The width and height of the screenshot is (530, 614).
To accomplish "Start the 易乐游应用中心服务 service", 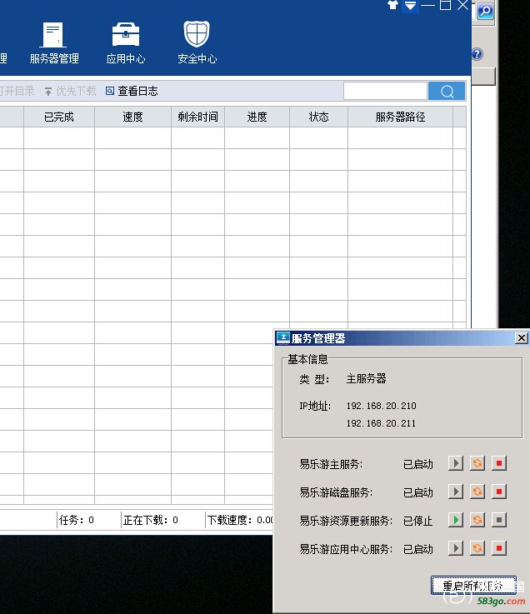I will click(456, 548).
